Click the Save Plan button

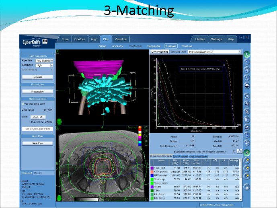(x=37, y=143)
